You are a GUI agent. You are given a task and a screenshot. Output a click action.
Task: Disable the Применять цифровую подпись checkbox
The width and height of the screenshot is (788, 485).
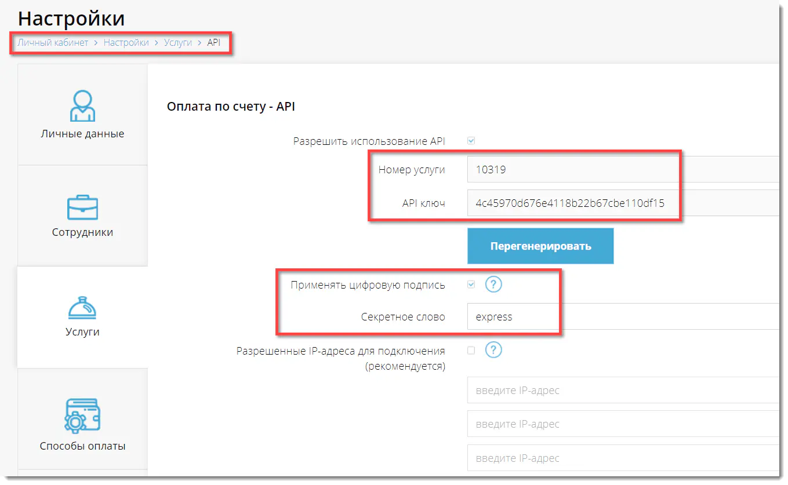(x=471, y=284)
